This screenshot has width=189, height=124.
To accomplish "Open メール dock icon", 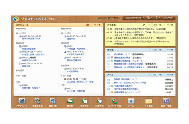I will tap(131, 101).
